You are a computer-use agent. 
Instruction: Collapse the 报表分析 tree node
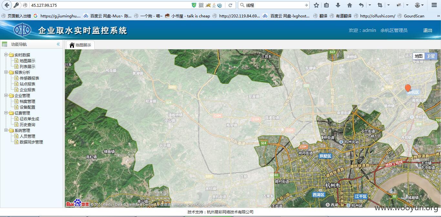click(6, 72)
